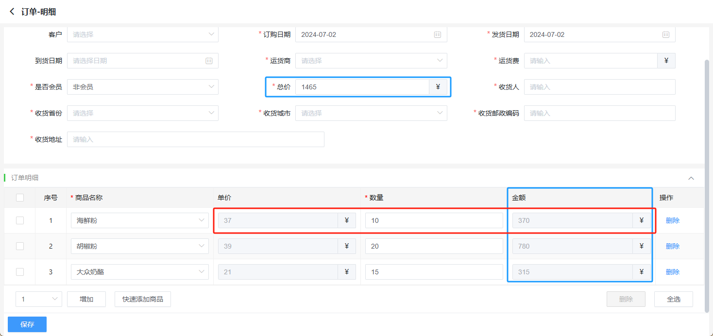Delete row 2 via 删除 link
The image size is (713, 336).
[x=672, y=246]
